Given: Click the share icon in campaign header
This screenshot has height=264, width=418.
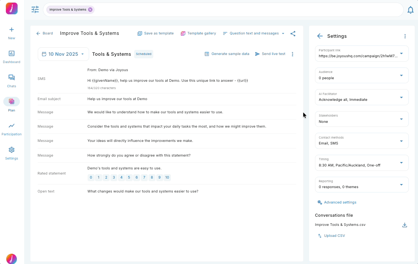Looking at the screenshot, I should (x=293, y=33).
